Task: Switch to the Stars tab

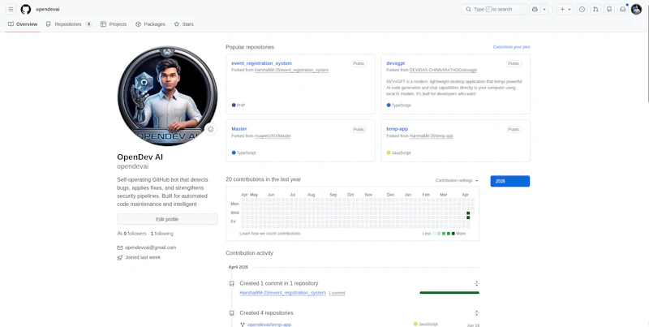Action: coord(184,24)
